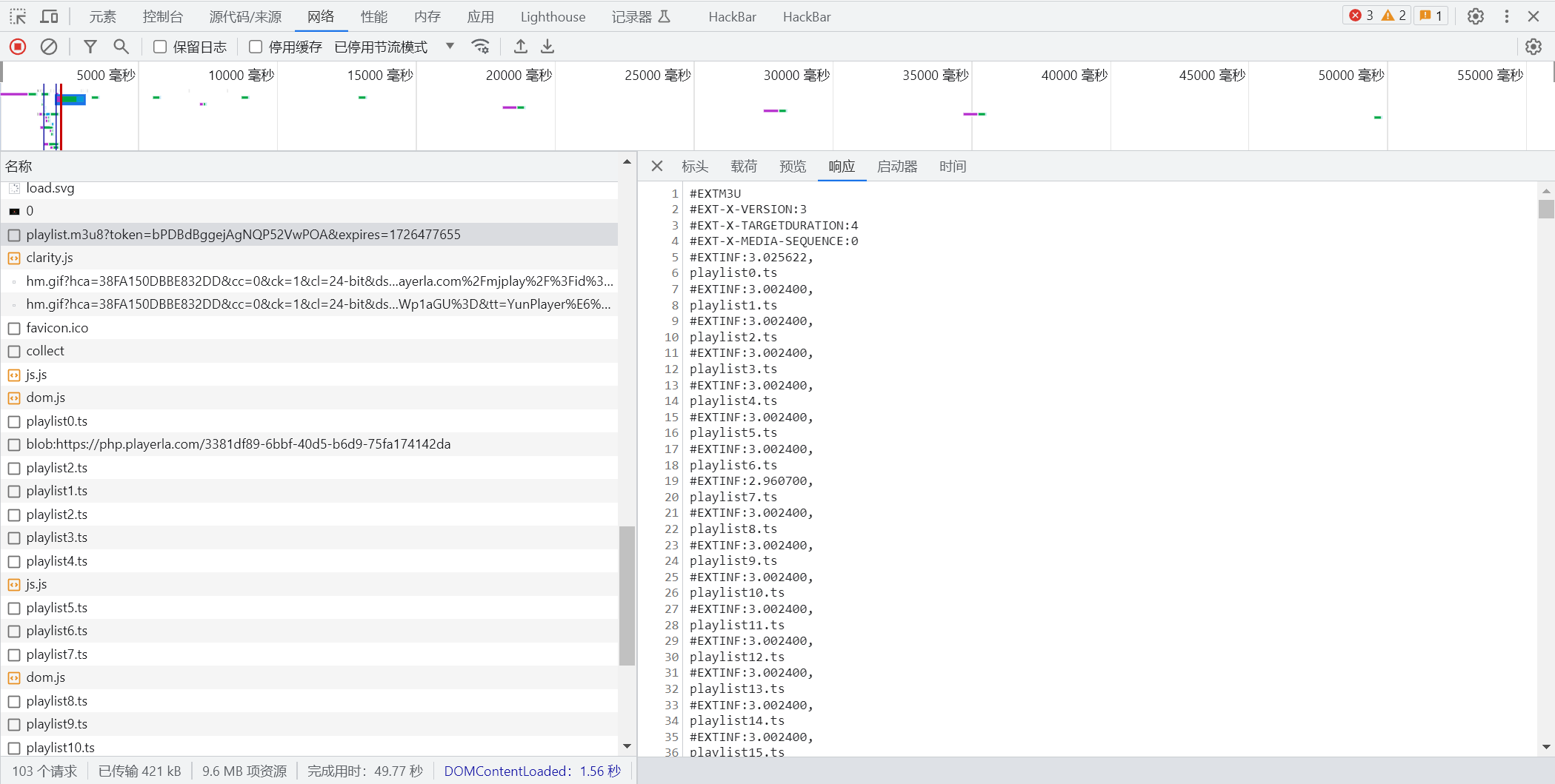The image size is (1555, 784).
Task: Click the #EXT-X-TARGETDURATION:4 response line
Action: [773, 226]
